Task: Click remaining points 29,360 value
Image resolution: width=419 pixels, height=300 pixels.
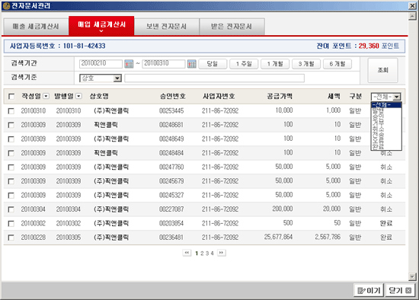Action: [x=369, y=46]
